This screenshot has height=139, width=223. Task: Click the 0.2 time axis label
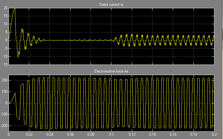pos(214,135)
